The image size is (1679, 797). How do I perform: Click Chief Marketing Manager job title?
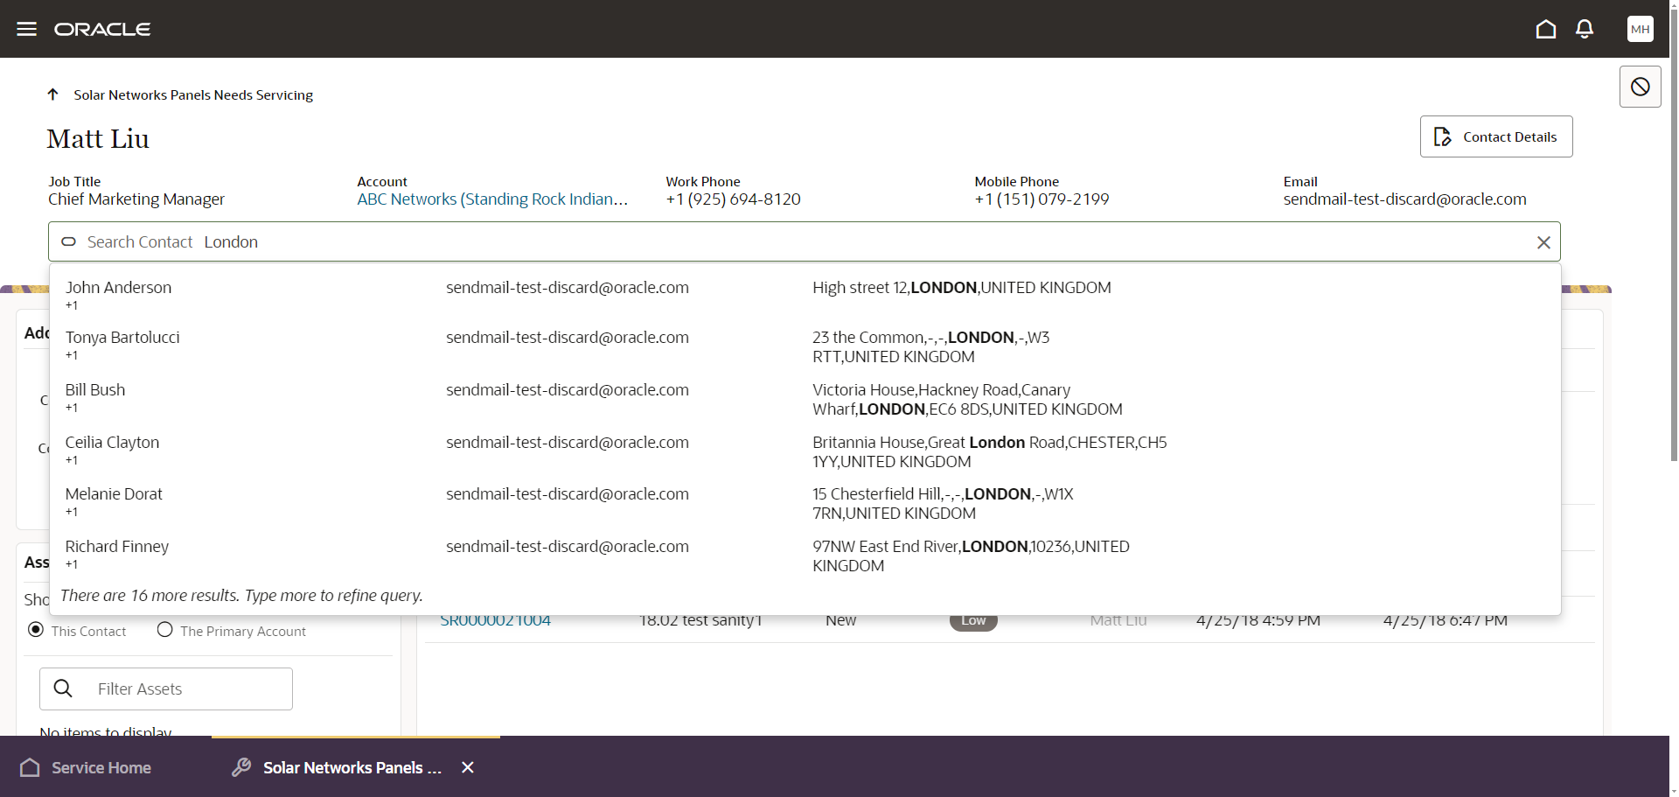[x=136, y=199]
